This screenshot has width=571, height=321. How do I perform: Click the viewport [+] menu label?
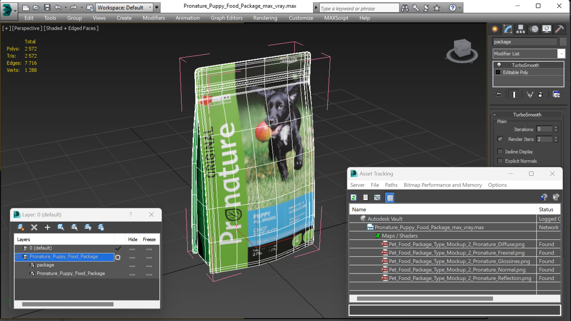7,28
